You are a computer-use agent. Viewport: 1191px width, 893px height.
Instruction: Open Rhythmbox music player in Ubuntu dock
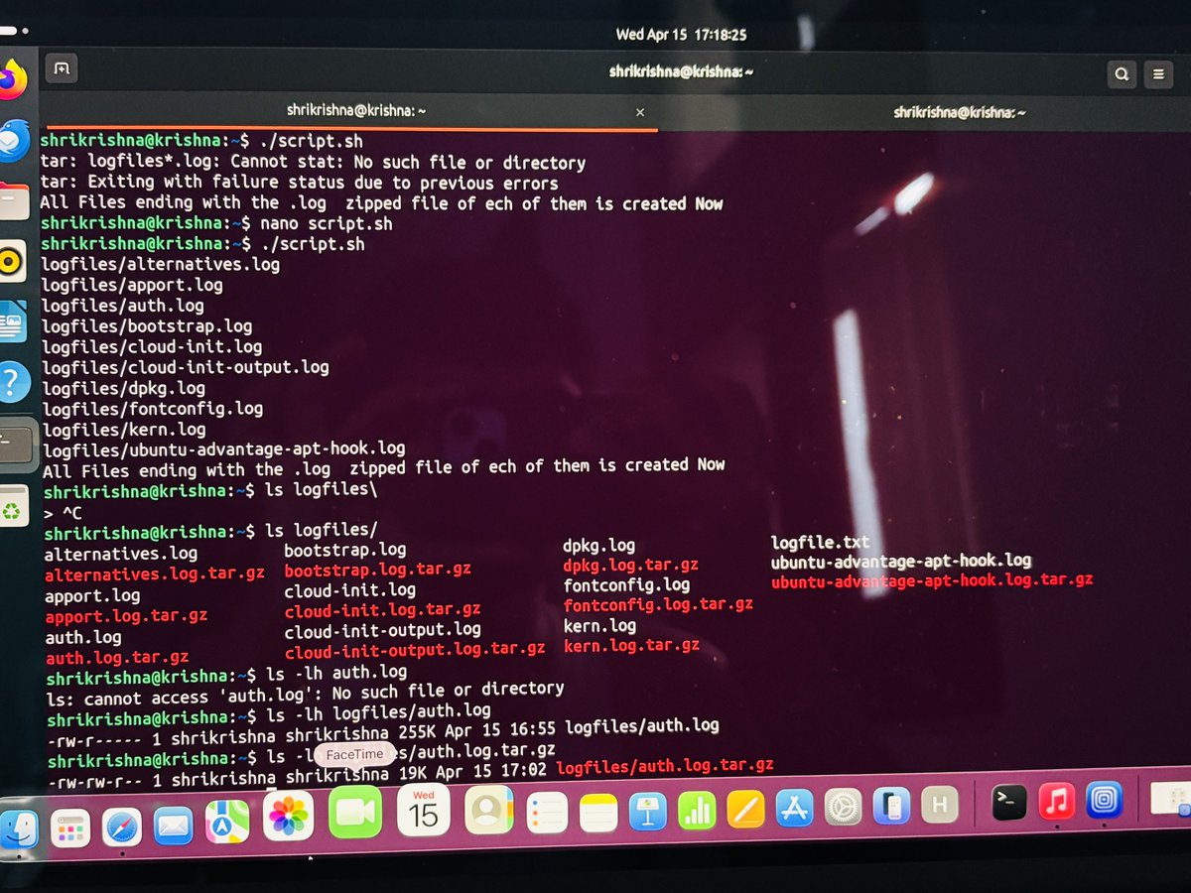[12, 262]
